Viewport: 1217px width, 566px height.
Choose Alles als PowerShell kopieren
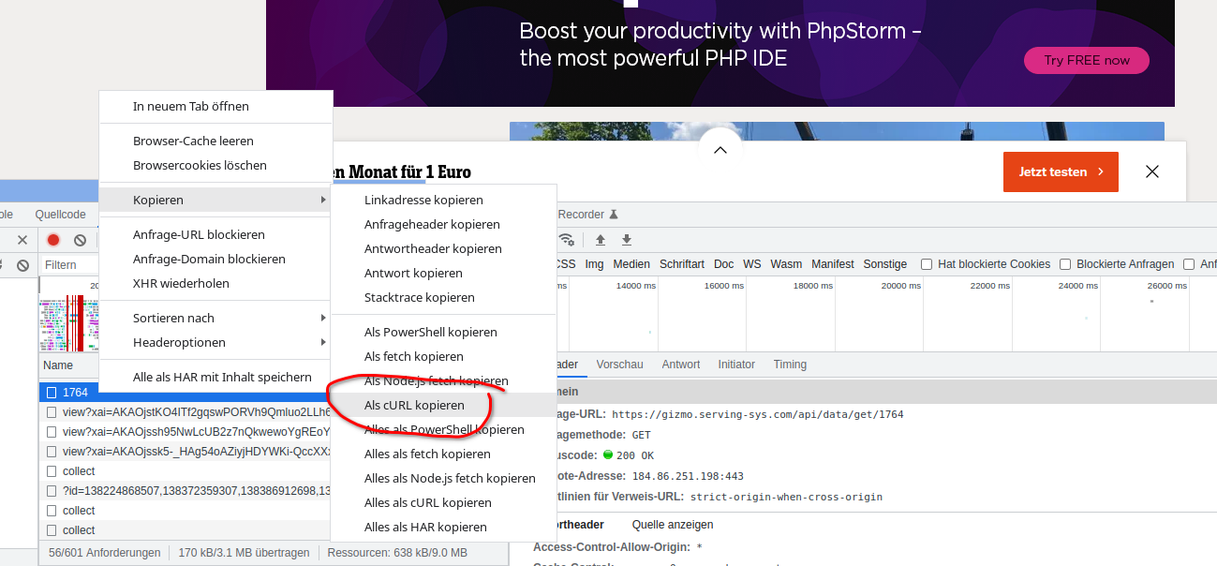pos(443,429)
